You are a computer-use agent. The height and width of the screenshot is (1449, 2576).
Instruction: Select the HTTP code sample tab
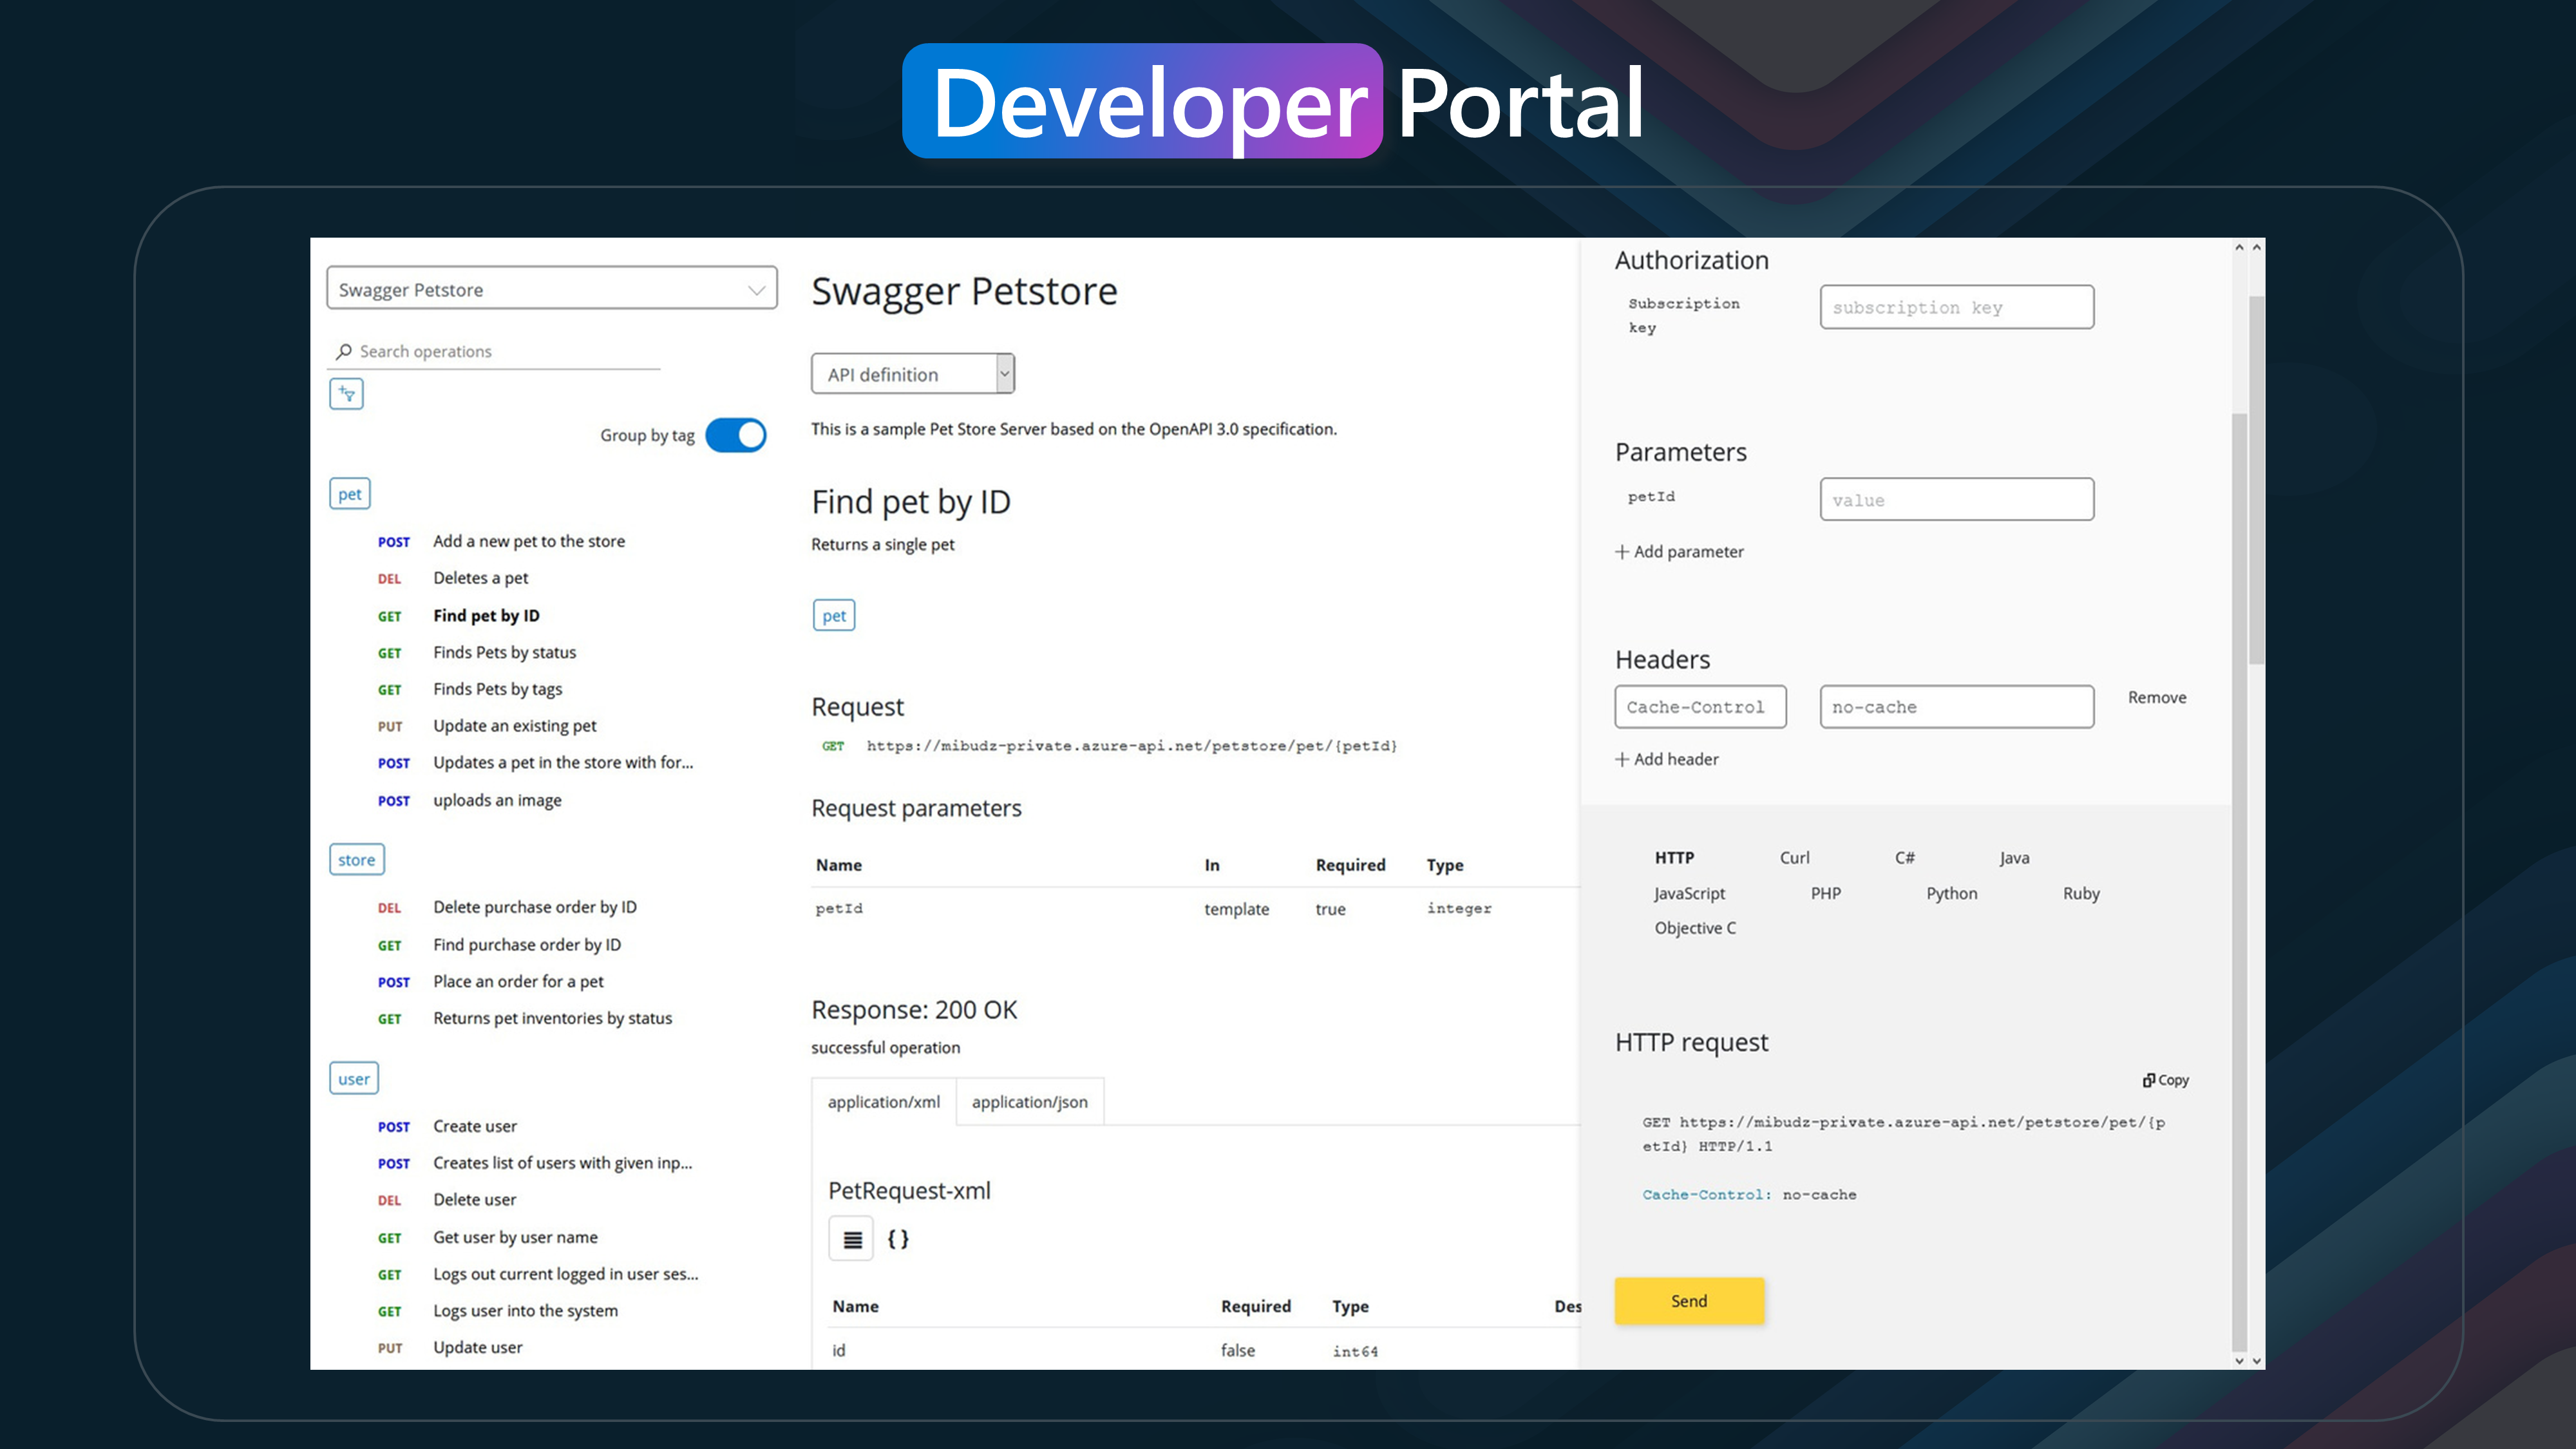pos(1674,858)
